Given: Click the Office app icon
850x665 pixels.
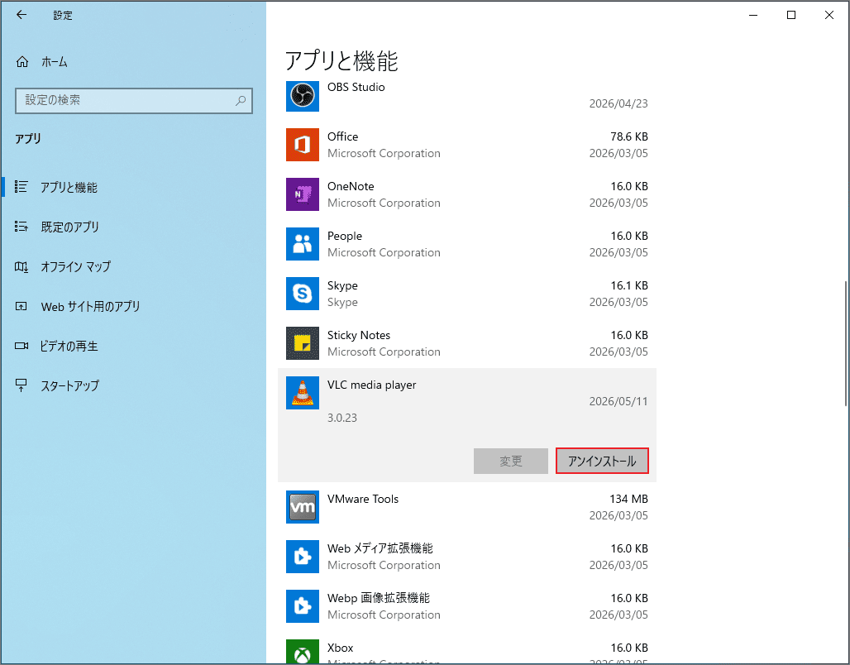Looking at the screenshot, I should coord(303,145).
